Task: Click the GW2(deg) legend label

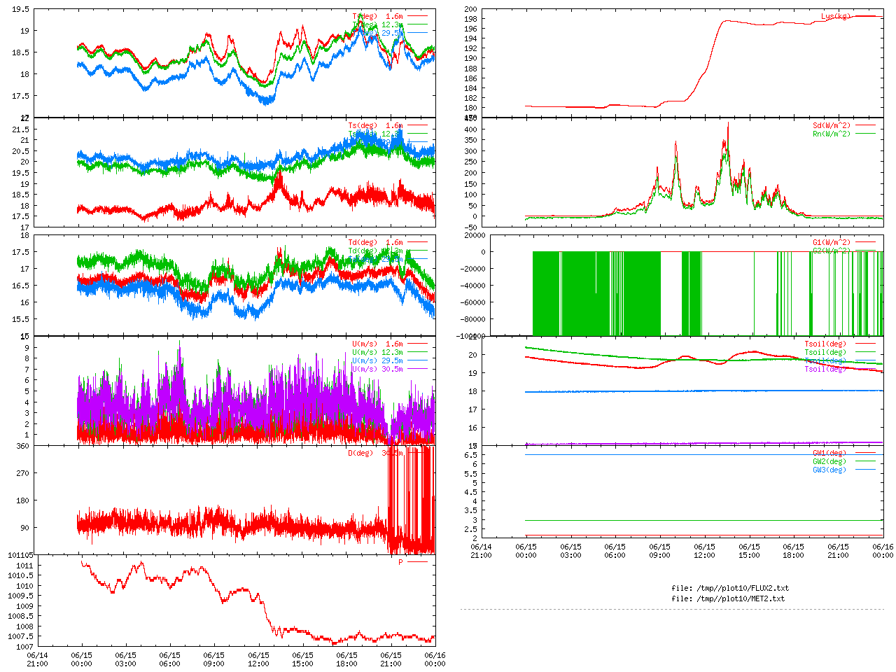Action: click(829, 462)
